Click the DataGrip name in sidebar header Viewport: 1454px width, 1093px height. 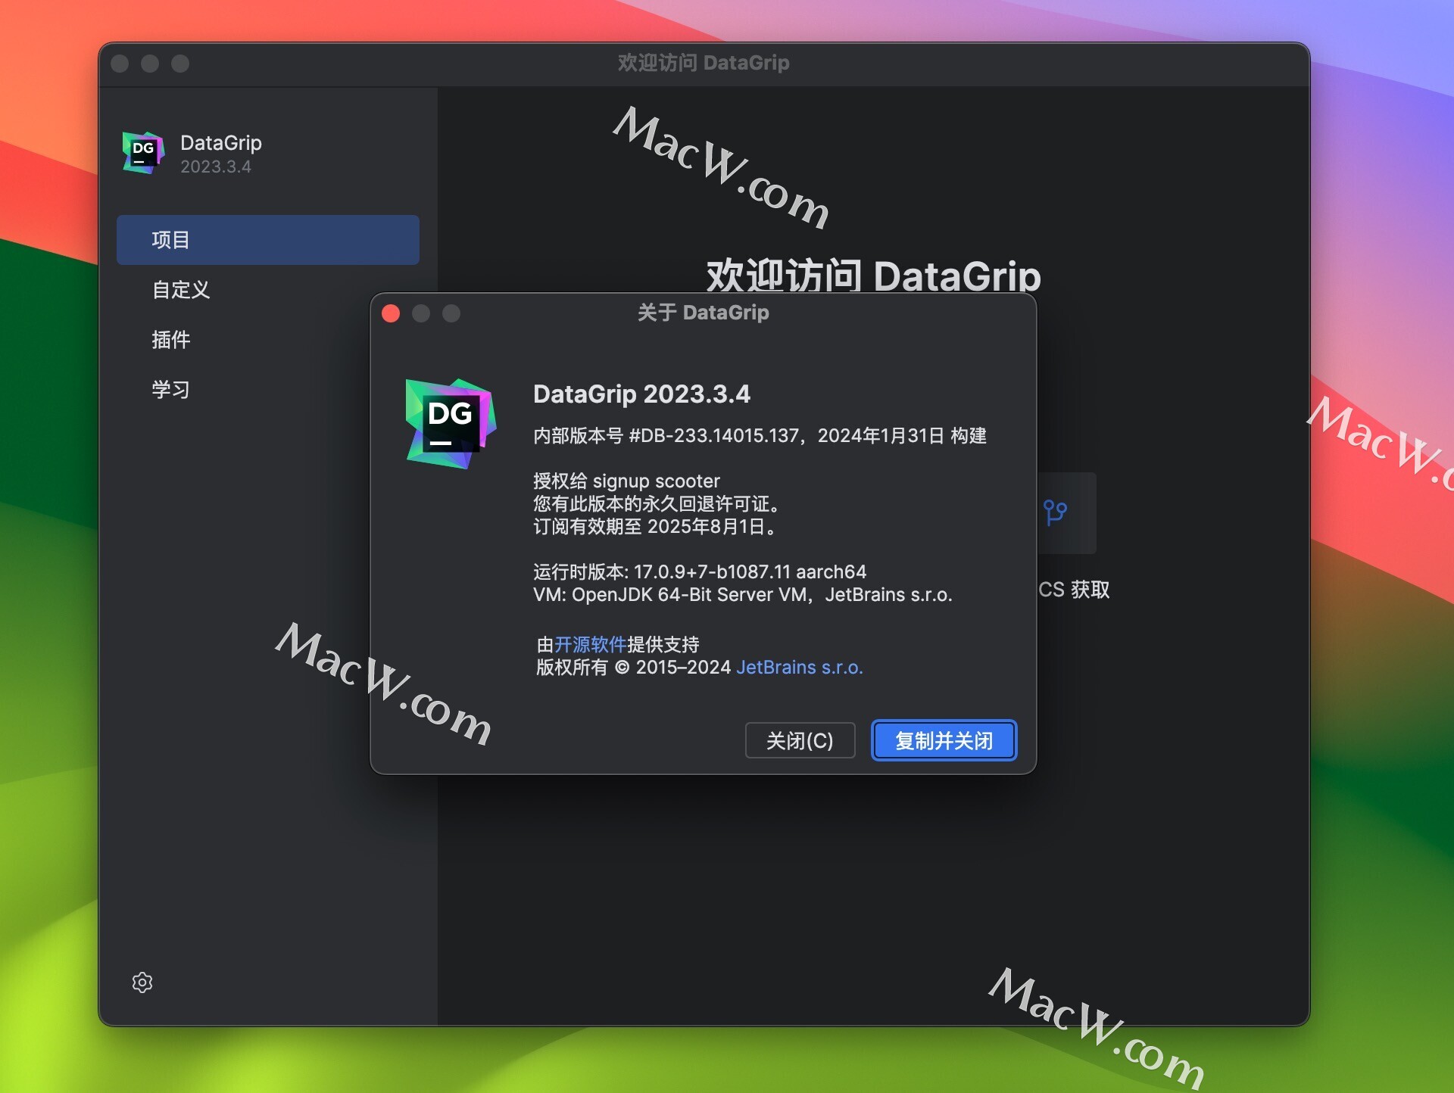[x=221, y=143]
